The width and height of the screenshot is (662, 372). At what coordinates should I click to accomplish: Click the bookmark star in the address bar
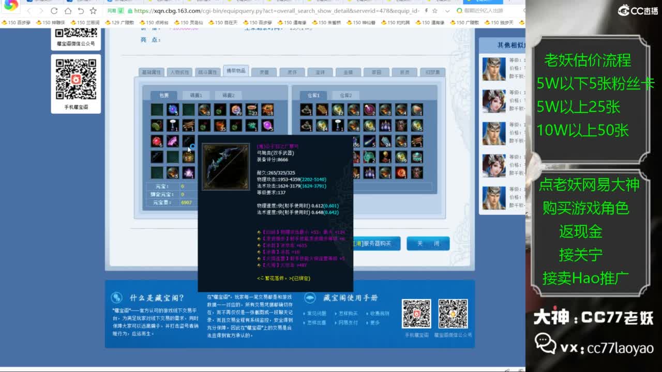point(94,11)
